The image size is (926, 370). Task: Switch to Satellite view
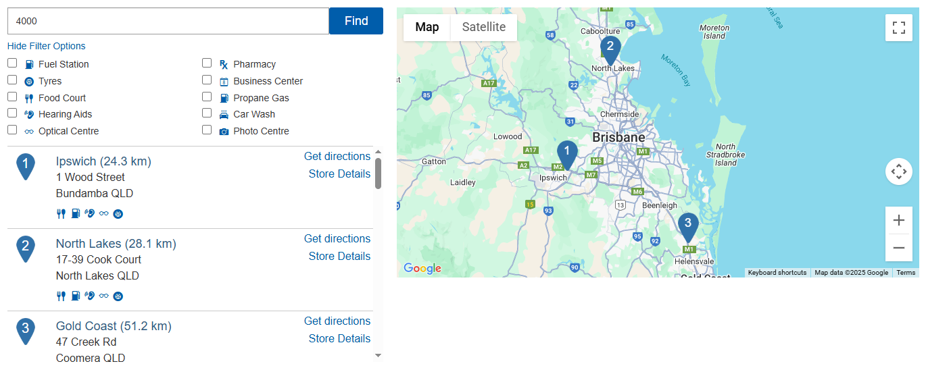tap(484, 27)
